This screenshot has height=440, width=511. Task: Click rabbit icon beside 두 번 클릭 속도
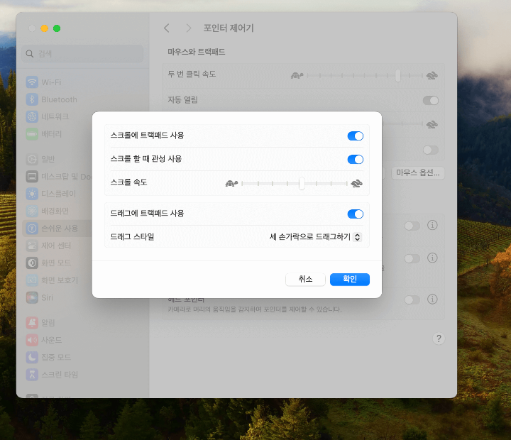click(x=432, y=76)
